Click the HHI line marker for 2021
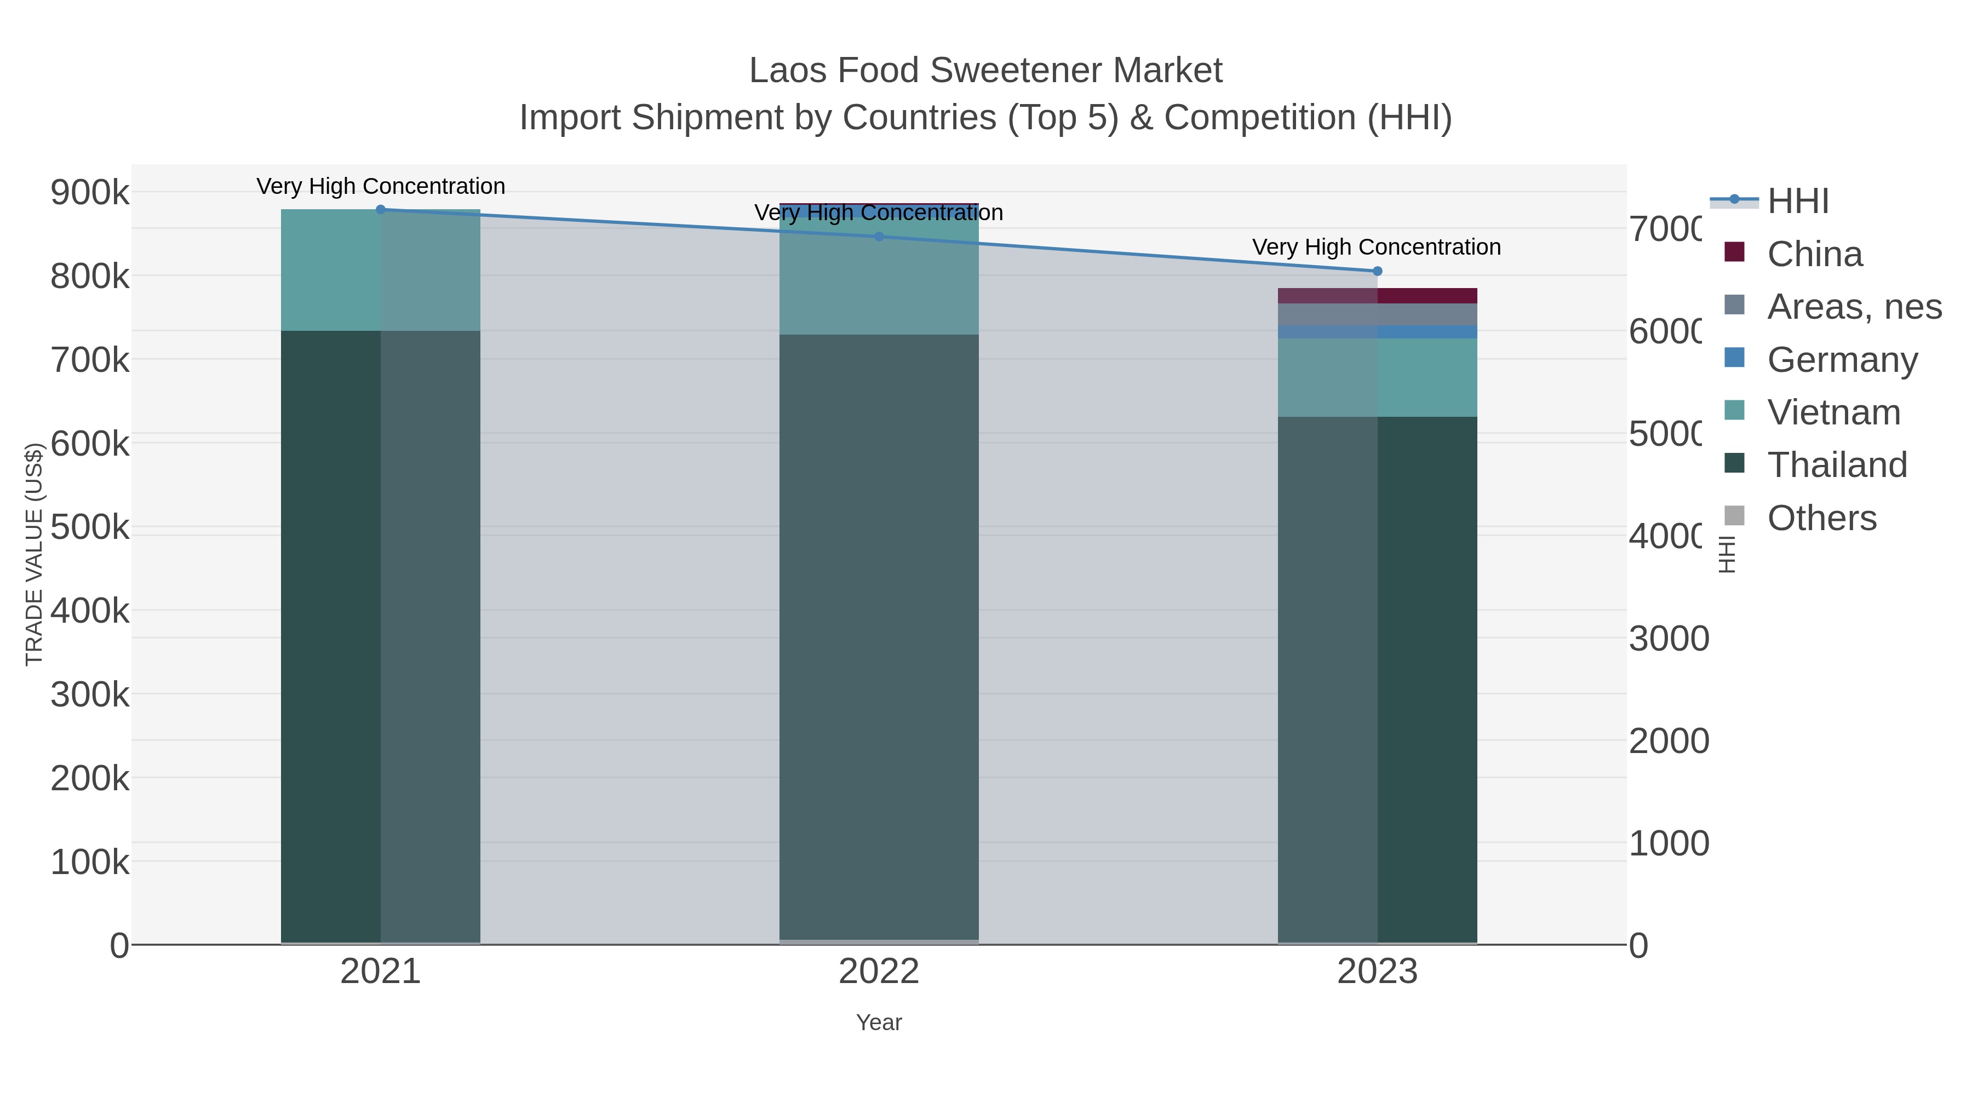This screenshot has height=1109, width=1972. 381,209
